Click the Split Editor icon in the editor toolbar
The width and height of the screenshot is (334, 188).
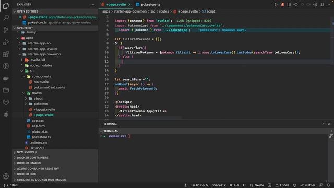click(321, 5)
